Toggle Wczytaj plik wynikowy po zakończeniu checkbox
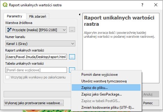 [x=7, y=77]
